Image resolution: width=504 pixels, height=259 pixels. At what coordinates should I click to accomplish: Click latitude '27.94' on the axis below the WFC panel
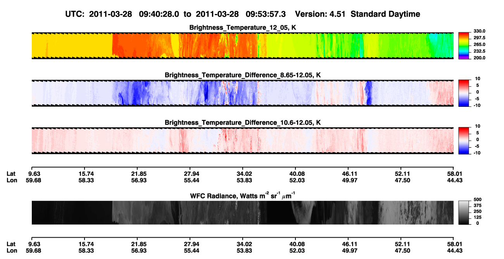[x=192, y=244]
